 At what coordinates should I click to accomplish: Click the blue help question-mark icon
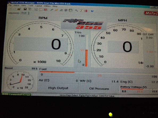tap(92, 11)
